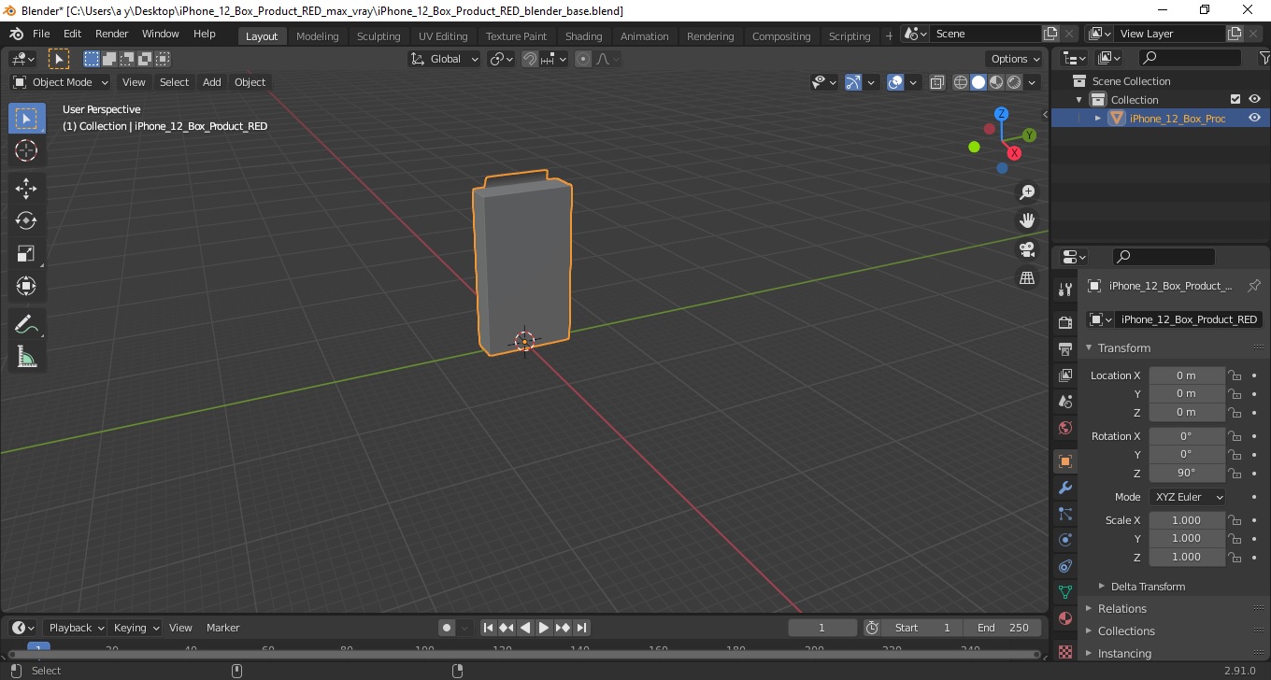Open the Render properties tab
1271x680 pixels.
(1064, 322)
